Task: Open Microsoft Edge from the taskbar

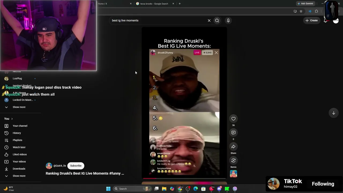Action: coord(196,189)
